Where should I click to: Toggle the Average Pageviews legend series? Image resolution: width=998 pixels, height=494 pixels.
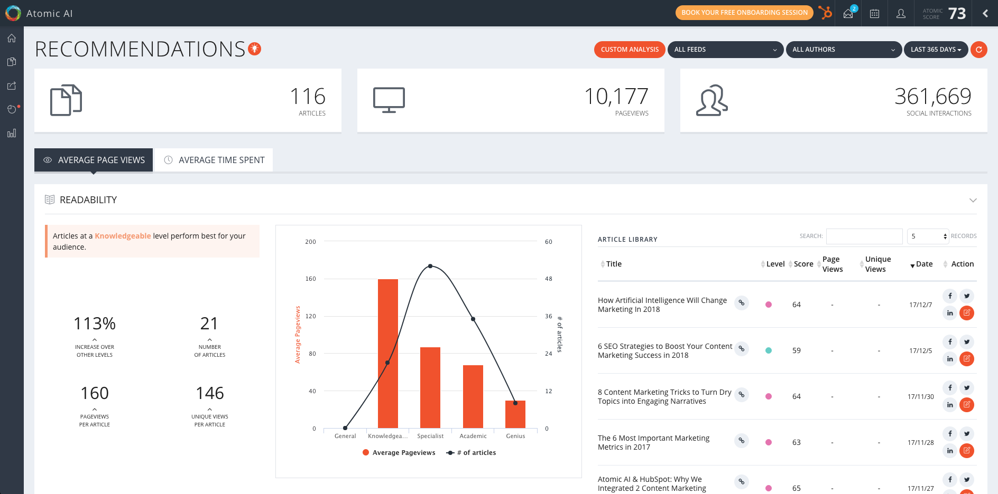click(399, 453)
